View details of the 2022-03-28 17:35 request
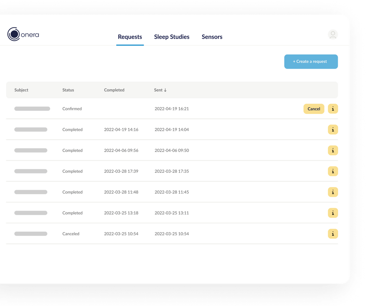367x306 pixels. tap(333, 171)
